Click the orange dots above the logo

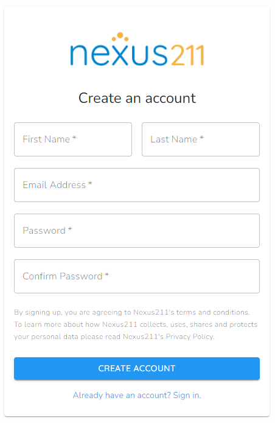tap(120, 37)
